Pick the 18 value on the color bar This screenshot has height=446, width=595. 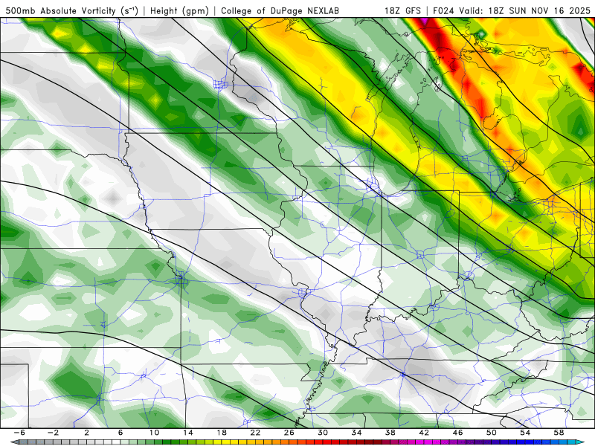(x=222, y=433)
